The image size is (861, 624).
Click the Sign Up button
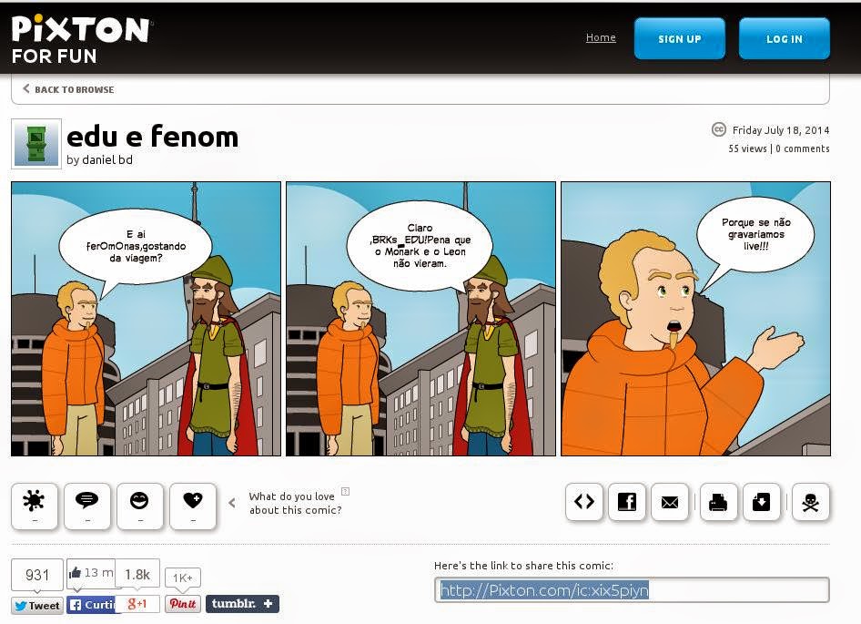point(680,38)
